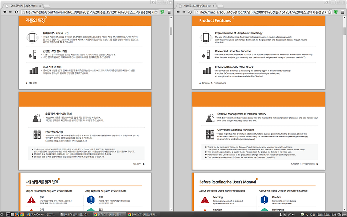The image size is (347, 217).
Task: Open Chrome menu in right window
Action: click(x=342, y=12)
